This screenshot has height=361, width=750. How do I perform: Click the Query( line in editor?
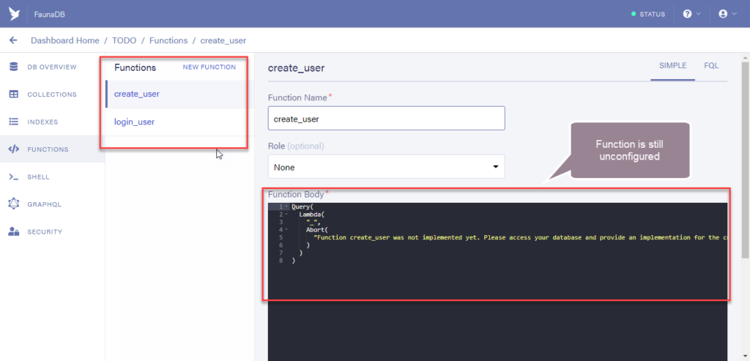click(302, 207)
